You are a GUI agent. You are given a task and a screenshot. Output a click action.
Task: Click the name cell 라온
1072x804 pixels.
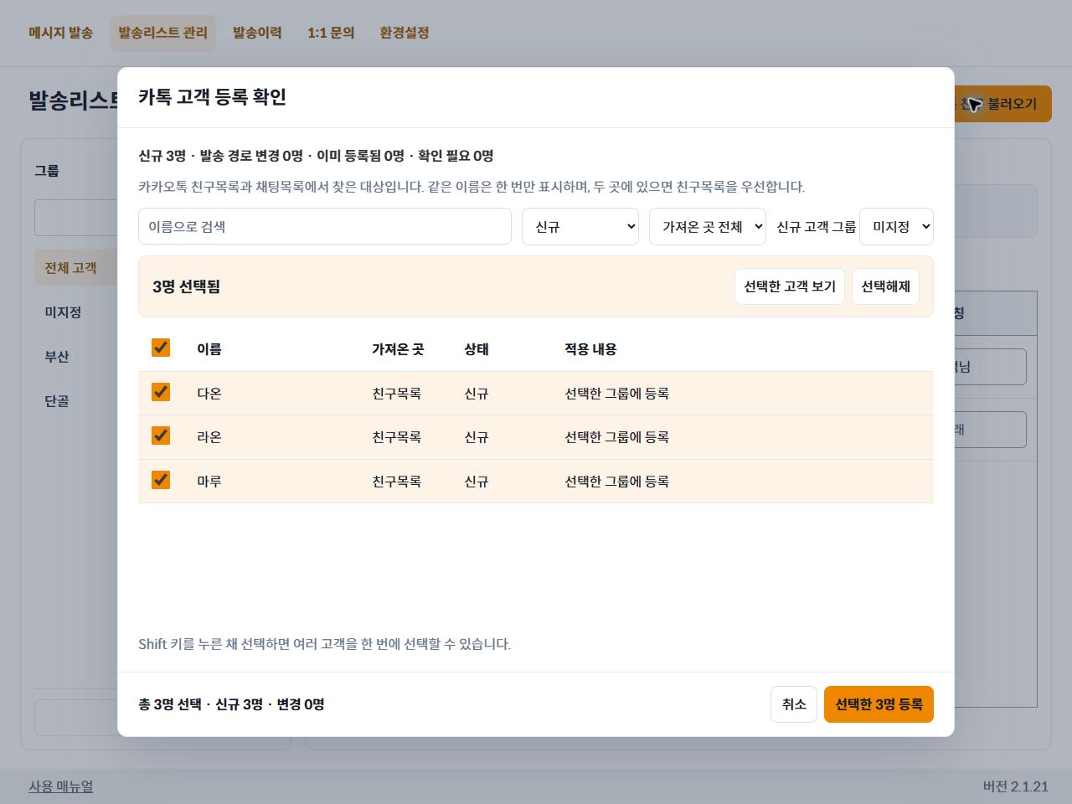click(x=209, y=437)
